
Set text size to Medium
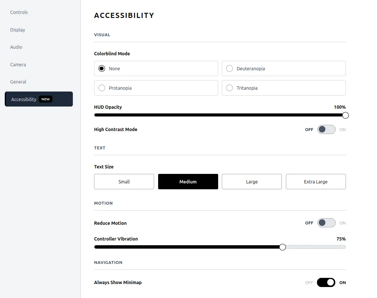pyautogui.click(x=188, y=182)
